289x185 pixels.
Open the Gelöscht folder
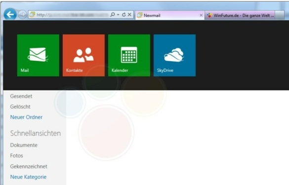[20, 107]
